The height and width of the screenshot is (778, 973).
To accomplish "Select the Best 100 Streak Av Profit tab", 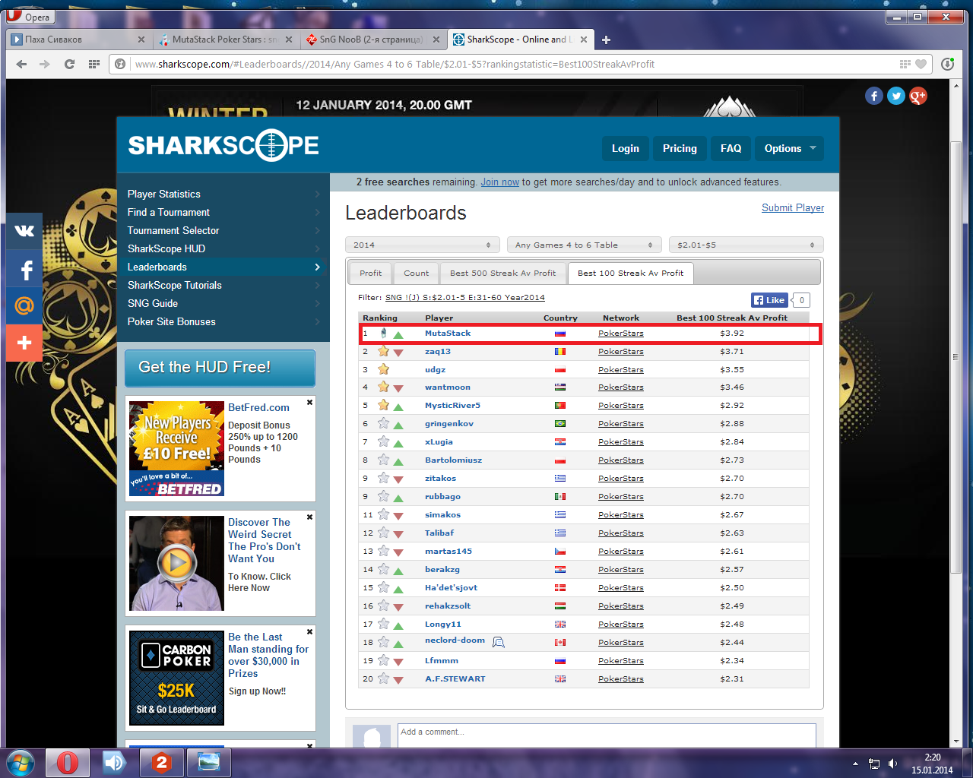I will coord(630,273).
